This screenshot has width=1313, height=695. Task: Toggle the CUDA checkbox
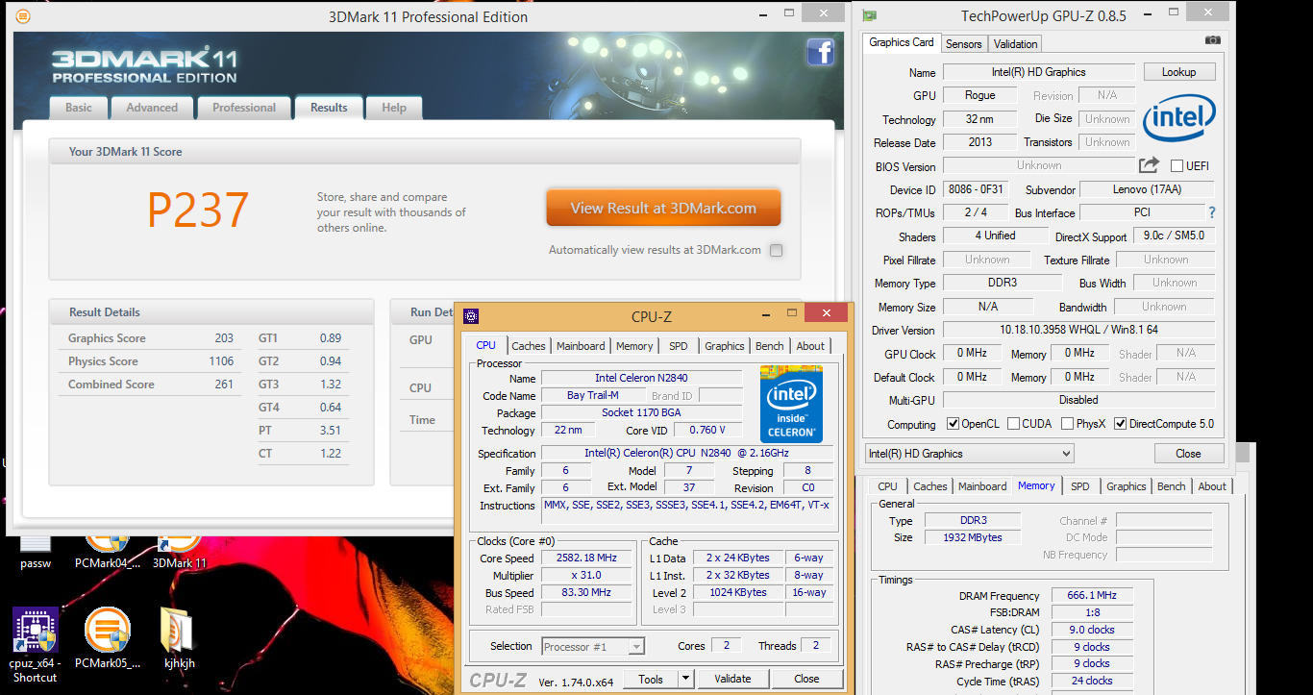1013,424
